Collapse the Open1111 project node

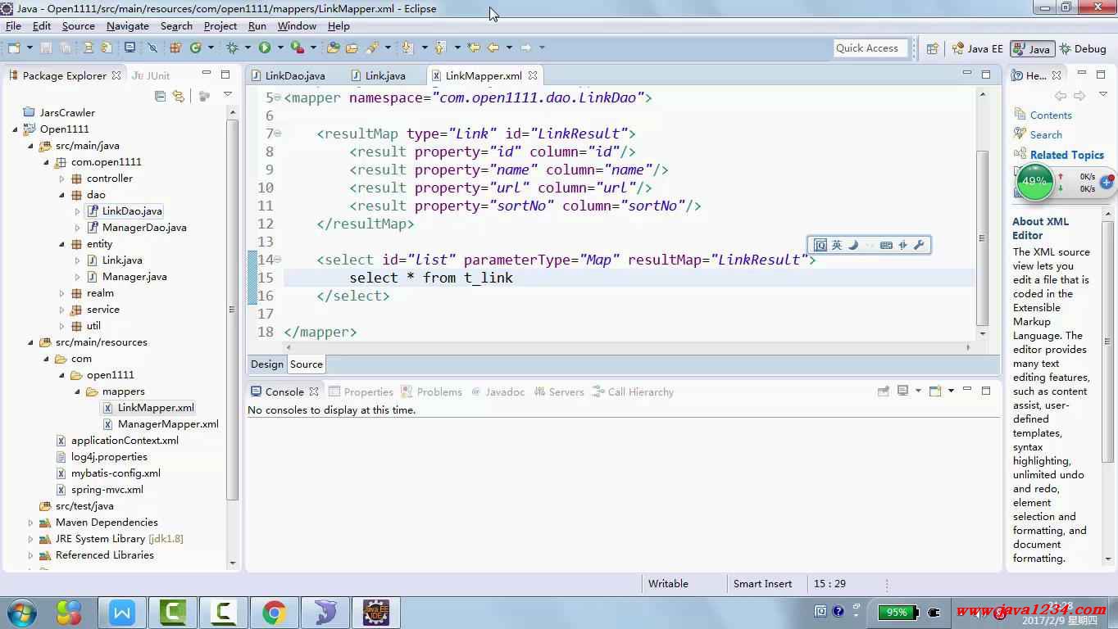[16, 129]
